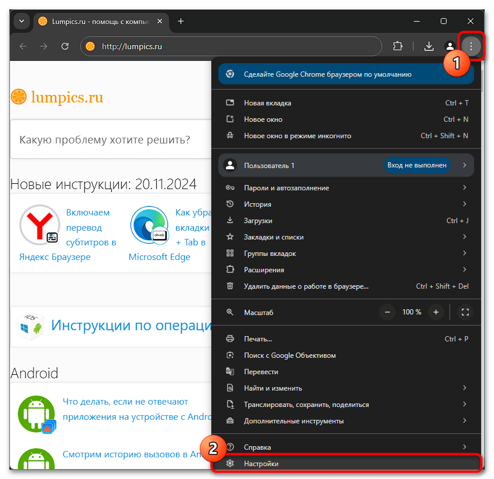Click the 'Перевести' translate icon

[x=230, y=371]
